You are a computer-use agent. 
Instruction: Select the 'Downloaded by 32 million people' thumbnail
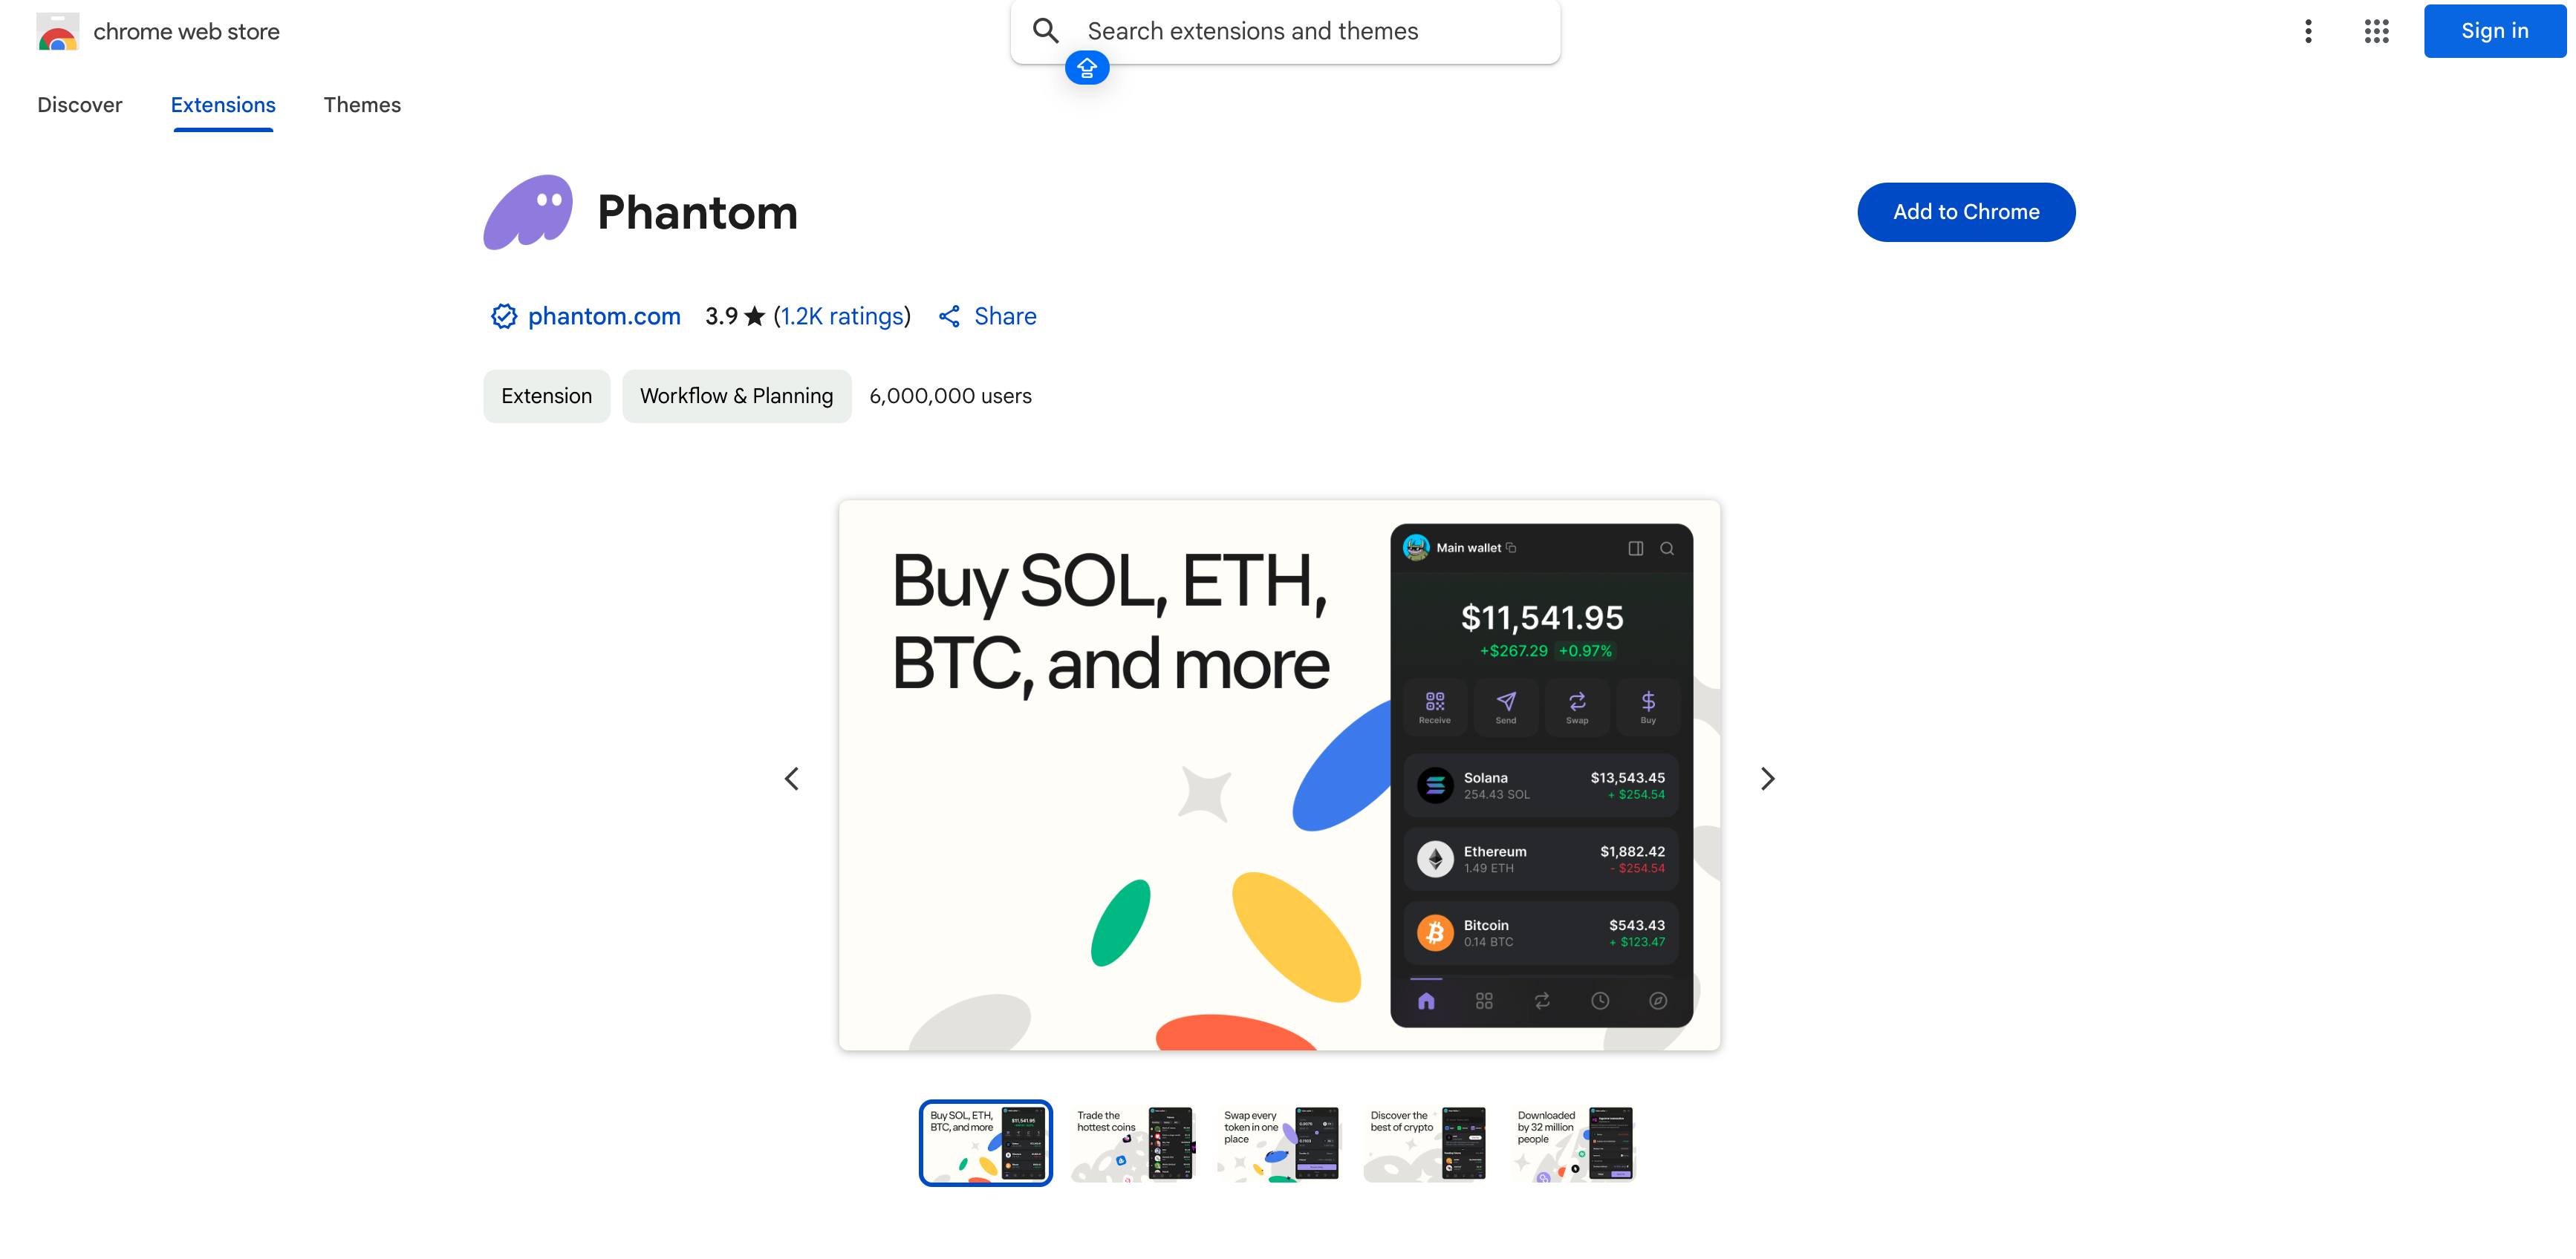click(x=1574, y=1143)
